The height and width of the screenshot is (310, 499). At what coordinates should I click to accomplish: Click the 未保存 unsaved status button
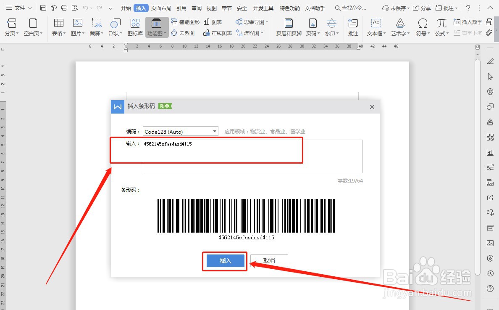[396, 8]
